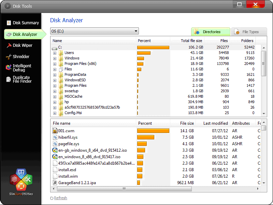Open Disk Summary in sidebar
The height and width of the screenshot is (205, 273).
pyautogui.click(x=23, y=23)
